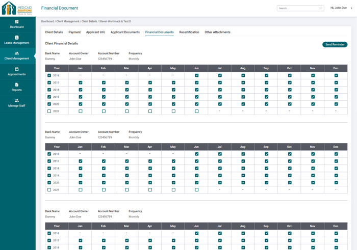Switch to the Applicant Documents tab
Image resolution: width=357 pixels, height=250 pixels.
pos(125,32)
